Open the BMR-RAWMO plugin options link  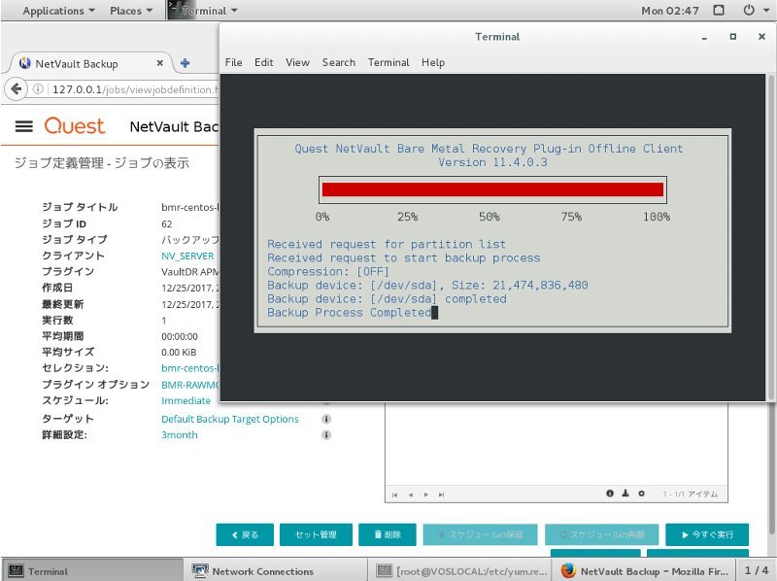pyautogui.click(x=190, y=385)
